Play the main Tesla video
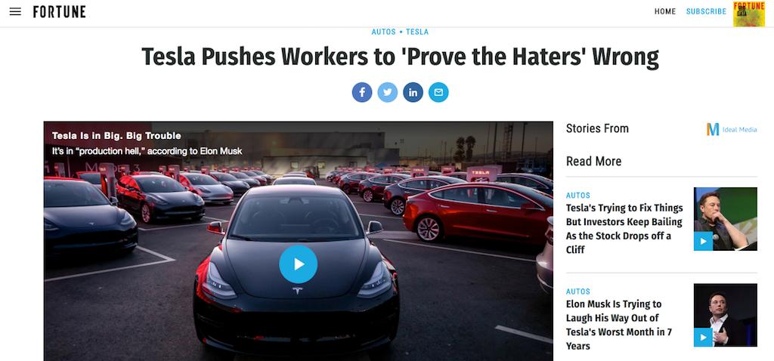The height and width of the screenshot is (361, 774). click(298, 264)
